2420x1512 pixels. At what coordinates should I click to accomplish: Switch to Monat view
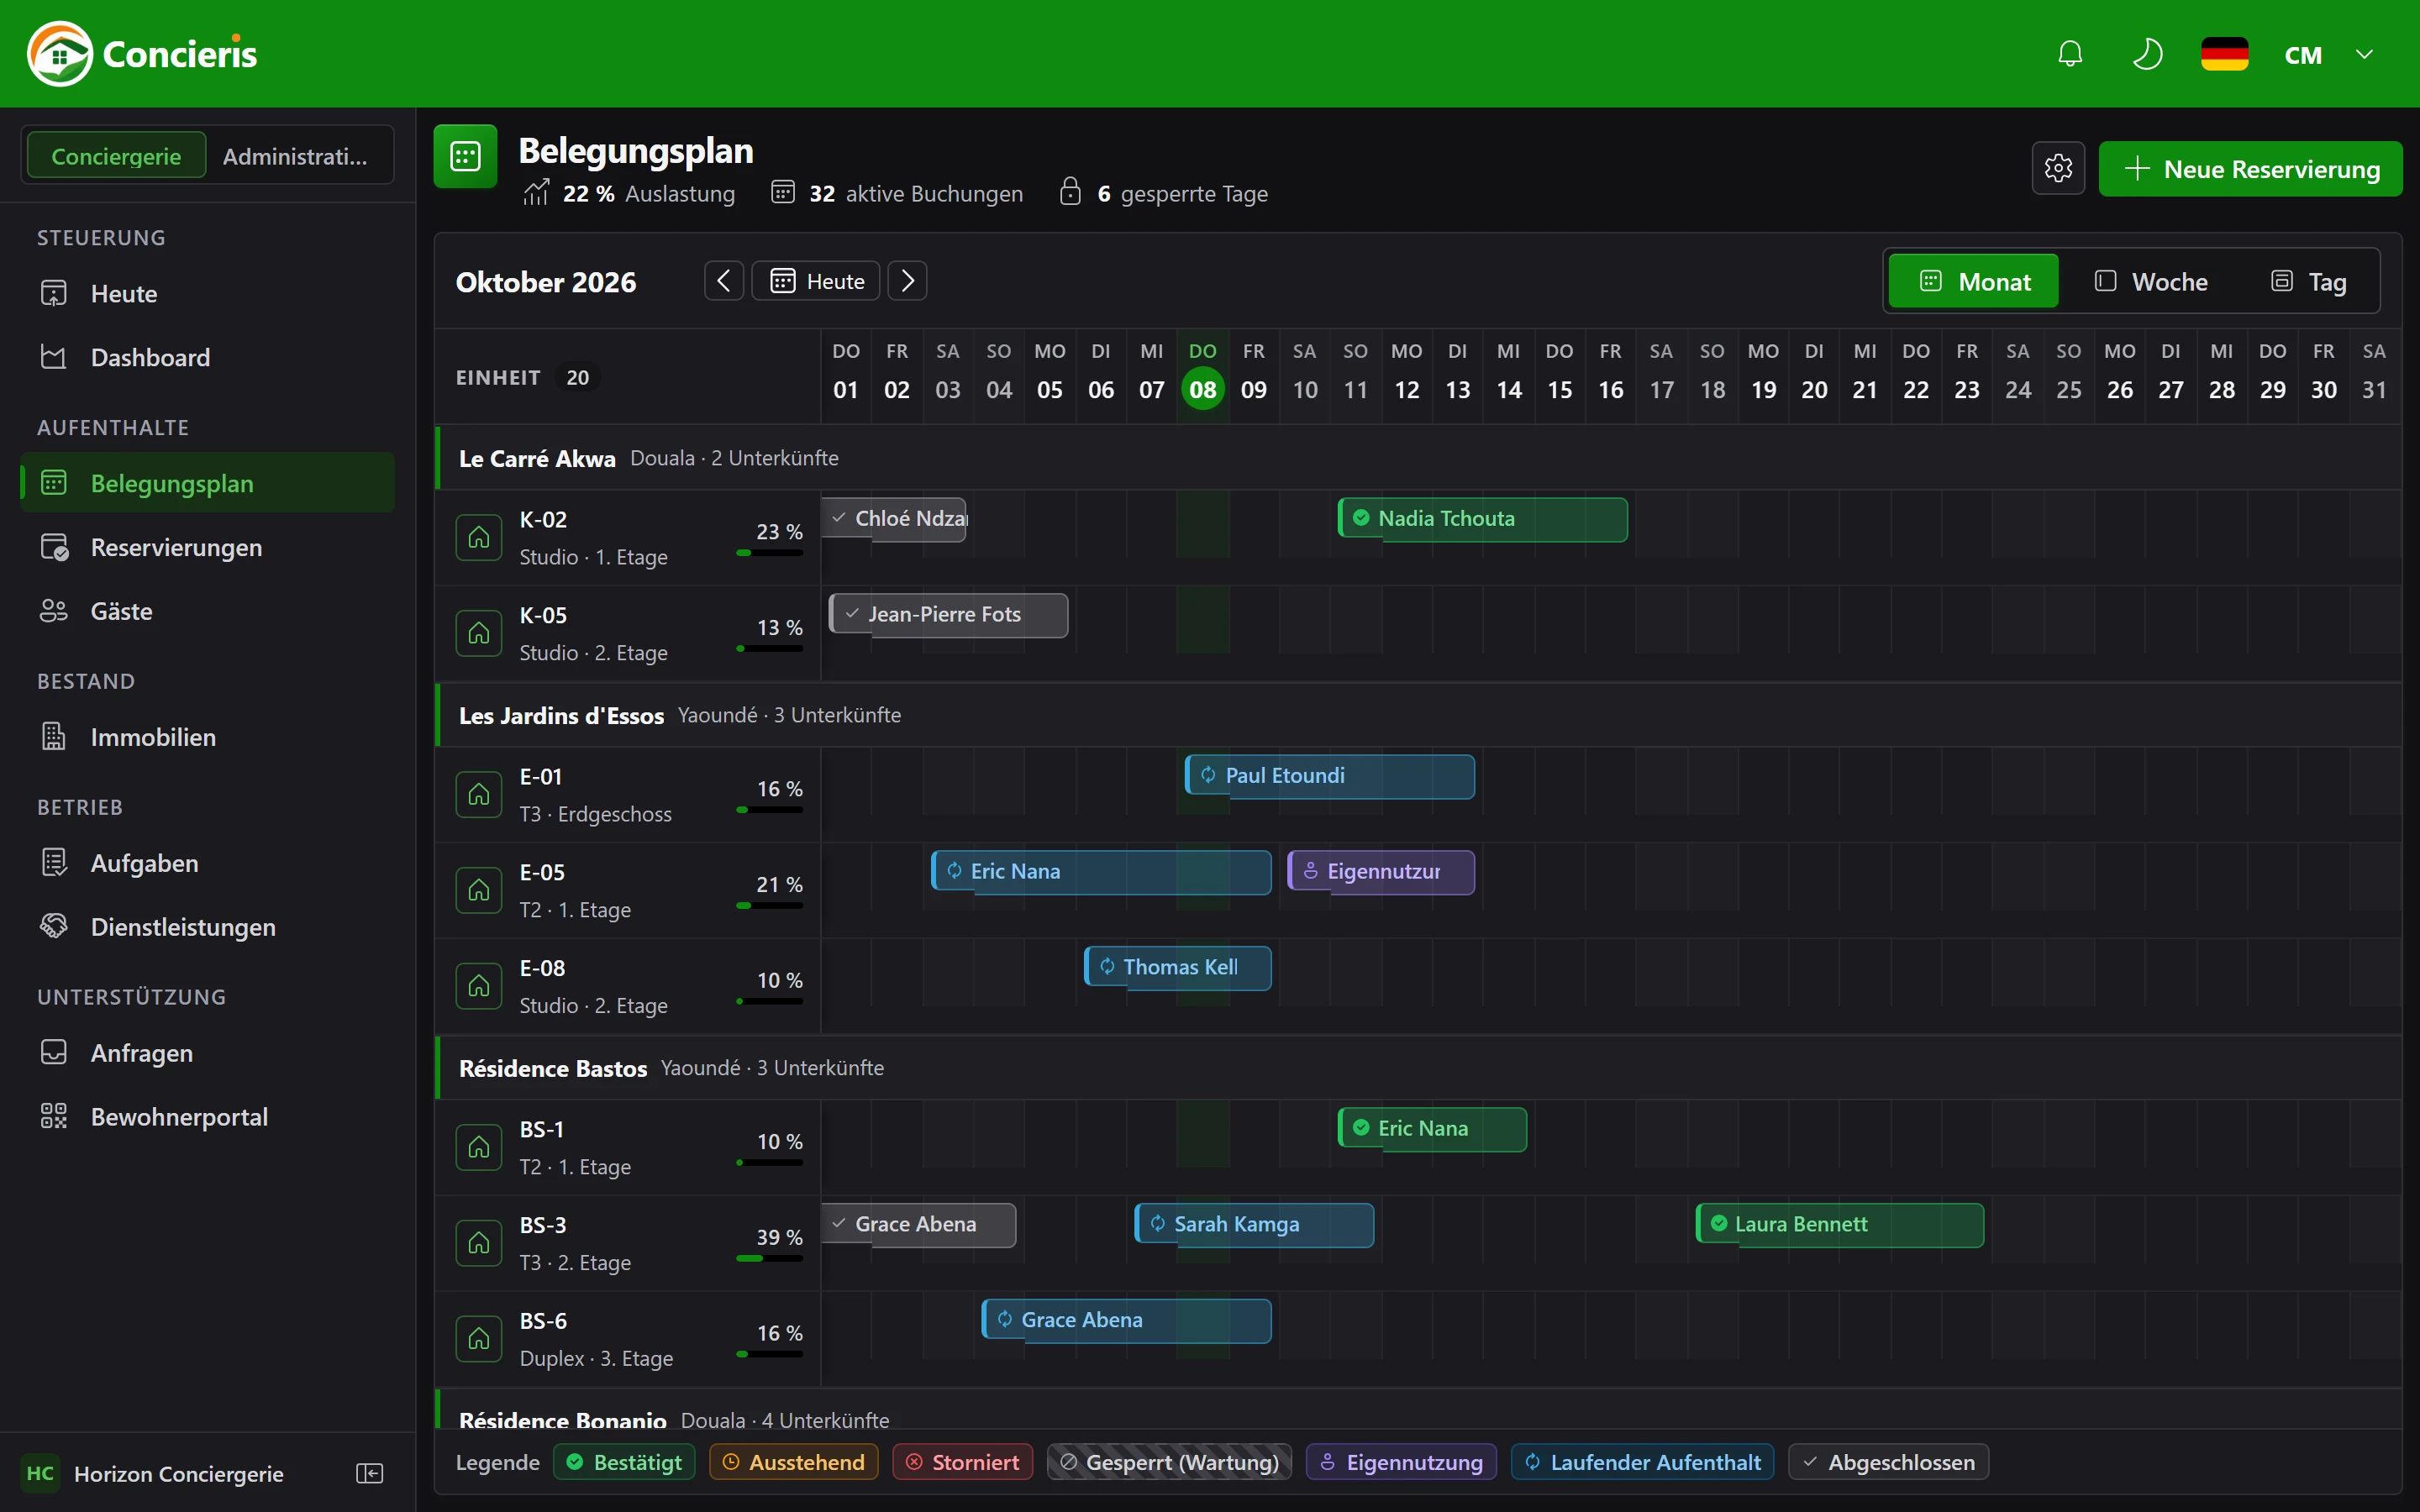(x=1973, y=281)
